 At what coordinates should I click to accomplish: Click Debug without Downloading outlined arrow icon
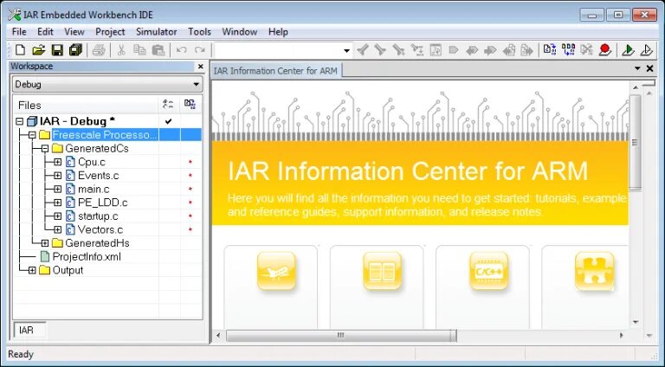pyautogui.click(x=646, y=50)
